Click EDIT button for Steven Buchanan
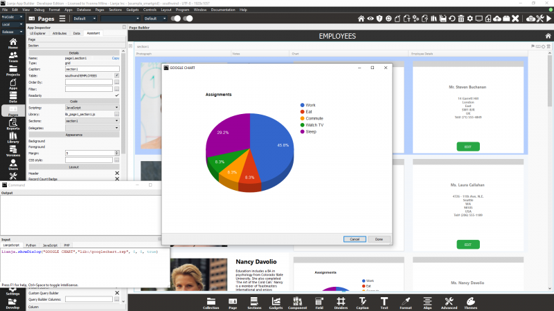 [468, 147]
